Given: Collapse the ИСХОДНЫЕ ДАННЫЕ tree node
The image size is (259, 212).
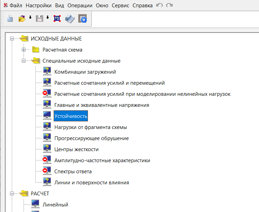Looking at the screenshot, I should pyautogui.click(x=12, y=39).
